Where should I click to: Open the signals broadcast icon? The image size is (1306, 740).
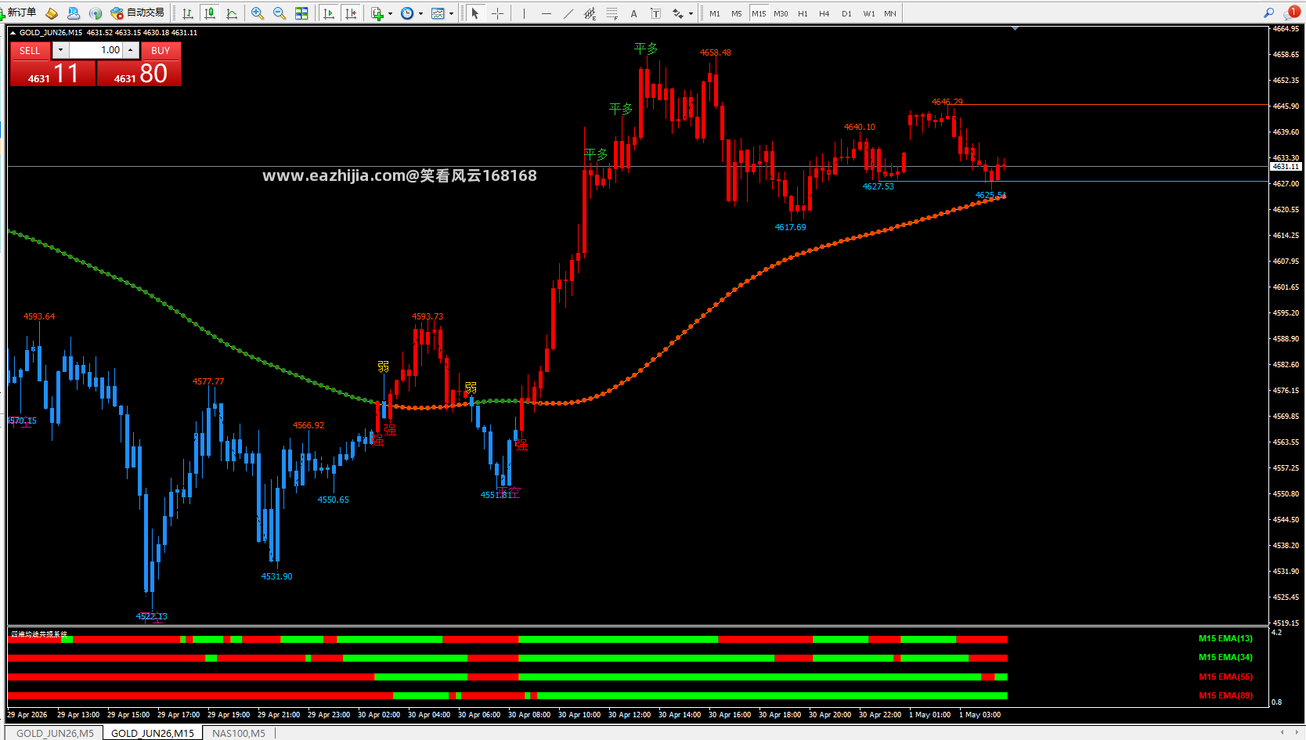(x=96, y=13)
